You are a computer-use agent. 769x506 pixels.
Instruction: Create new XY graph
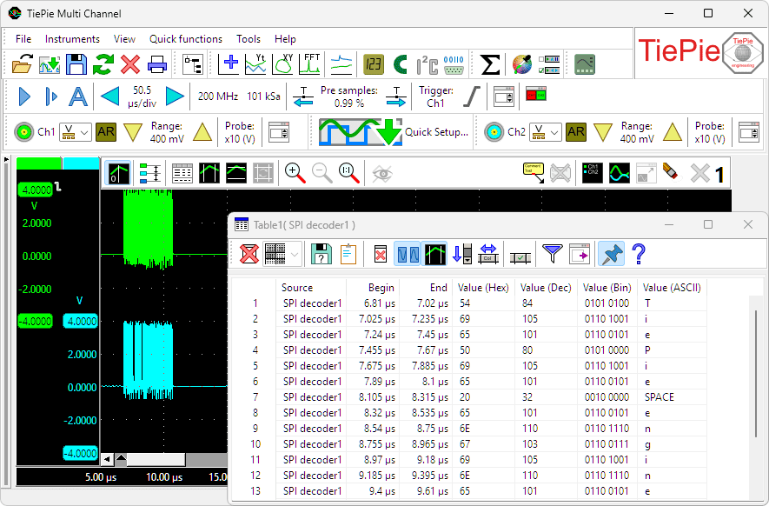[282, 64]
